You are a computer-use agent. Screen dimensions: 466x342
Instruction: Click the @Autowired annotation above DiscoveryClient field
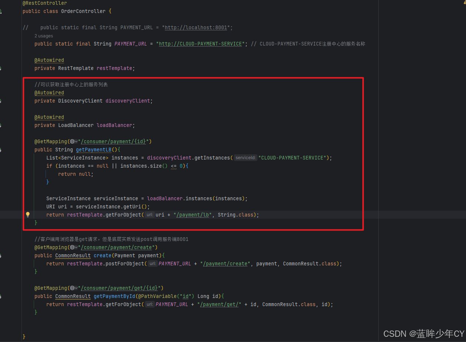[x=49, y=93]
